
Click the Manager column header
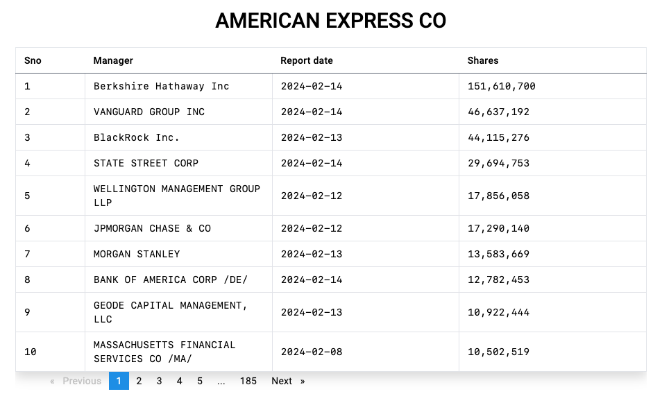113,60
